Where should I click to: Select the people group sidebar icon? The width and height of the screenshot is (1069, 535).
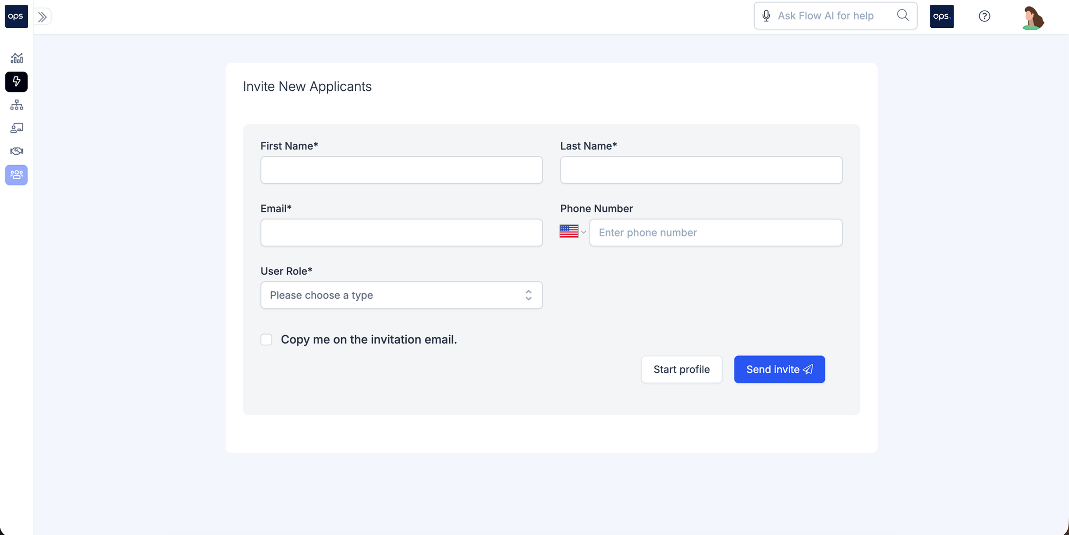click(x=17, y=175)
